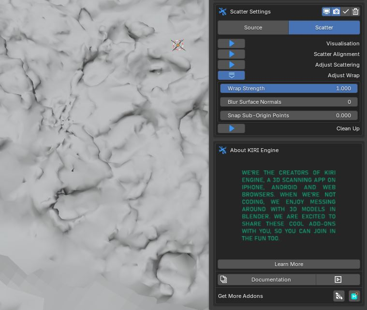Click the checkmark apply icon

[x=346, y=12]
